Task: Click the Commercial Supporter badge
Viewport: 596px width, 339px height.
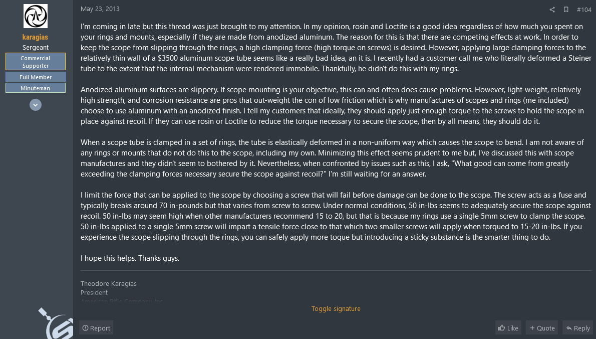Action: (36, 62)
